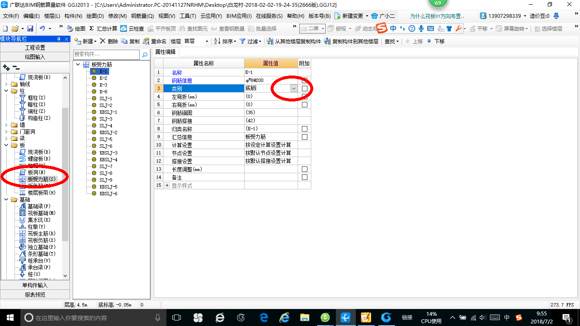580x326 pixels.
Task: Expand 显示样式 property row
Action: click(x=167, y=185)
